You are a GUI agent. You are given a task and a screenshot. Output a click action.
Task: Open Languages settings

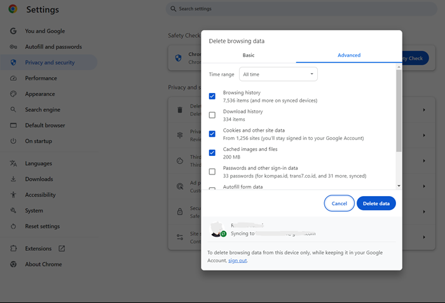coord(38,163)
